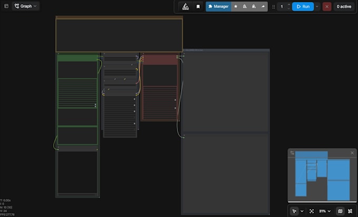Screen dimensions: 358x217
Task: Click the share arrow icon in the toolbar
Action: tap(263, 6)
